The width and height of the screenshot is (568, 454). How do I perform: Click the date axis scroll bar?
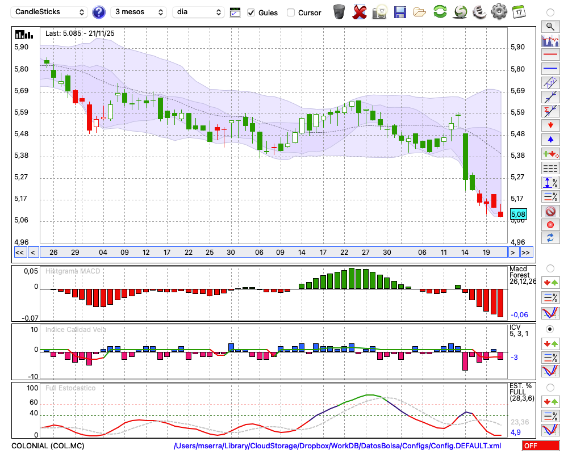point(274,253)
